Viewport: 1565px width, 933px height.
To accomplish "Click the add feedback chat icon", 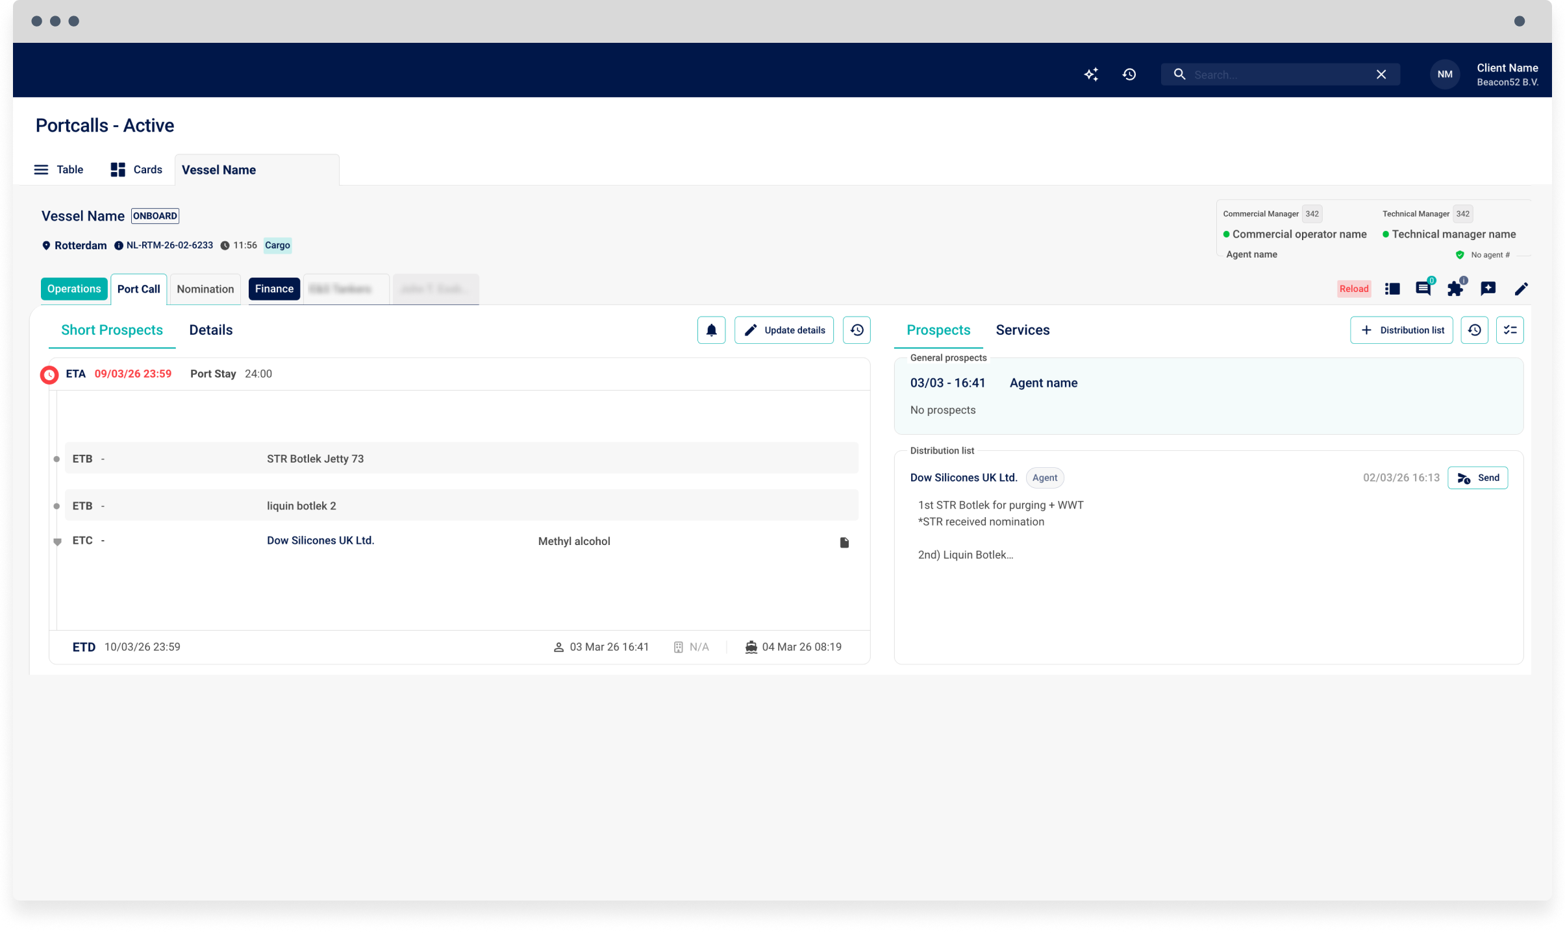I will coord(1488,289).
